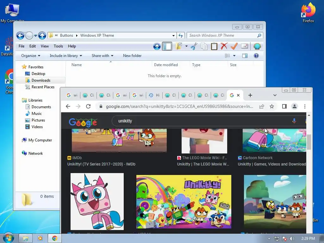Image resolution: width=324 pixels, height=243 pixels.
Task: Open a new Chrome tab with plus button
Action: (250, 95)
